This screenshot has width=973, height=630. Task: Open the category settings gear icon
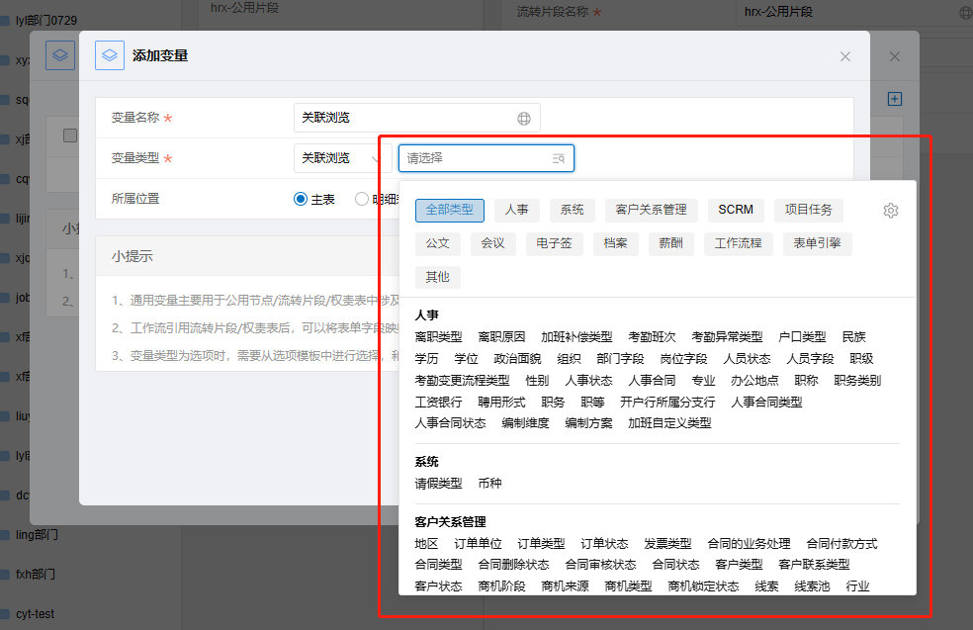pyautogui.click(x=891, y=211)
